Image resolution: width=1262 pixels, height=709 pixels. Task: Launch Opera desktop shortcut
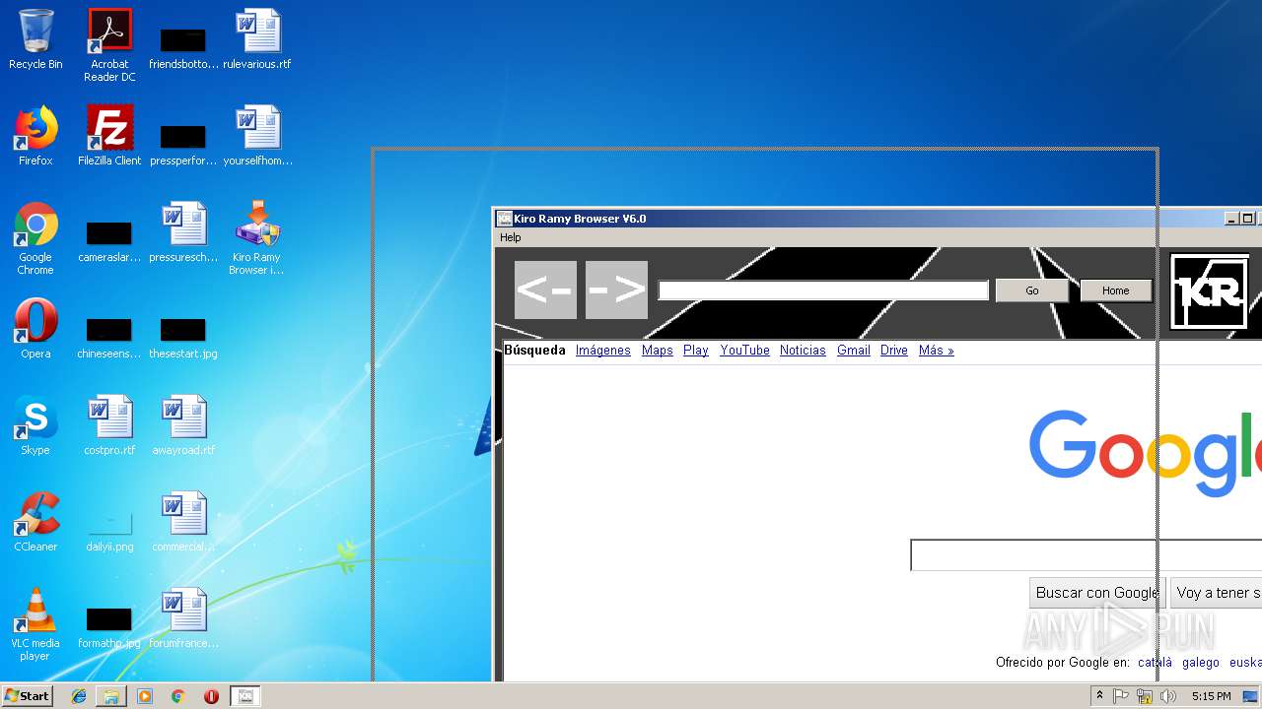click(35, 329)
